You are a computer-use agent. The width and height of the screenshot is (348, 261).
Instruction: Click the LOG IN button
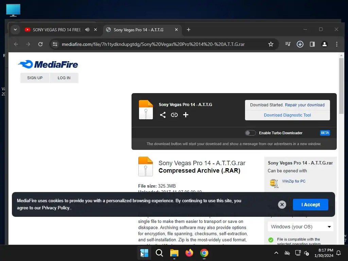[64, 78]
